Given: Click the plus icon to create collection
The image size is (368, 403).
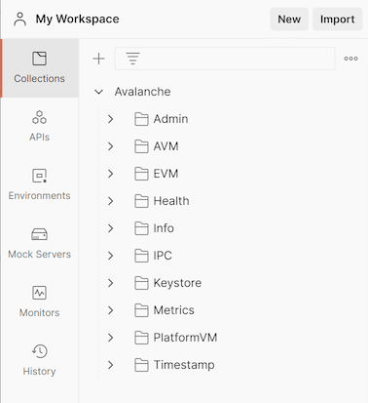Looking at the screenshot, I should click(98, 59).
